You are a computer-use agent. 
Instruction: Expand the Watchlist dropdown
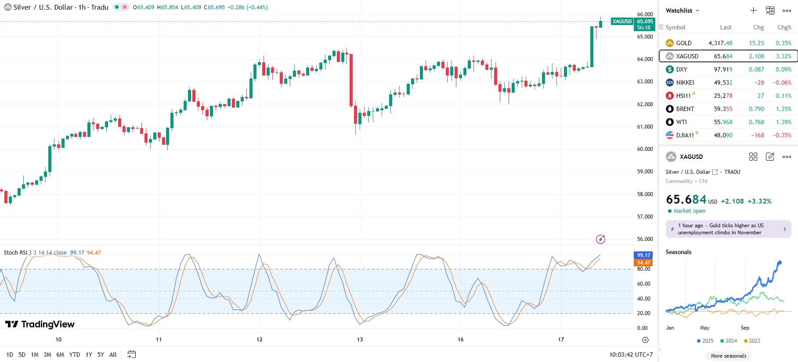[x=682, y=11]
